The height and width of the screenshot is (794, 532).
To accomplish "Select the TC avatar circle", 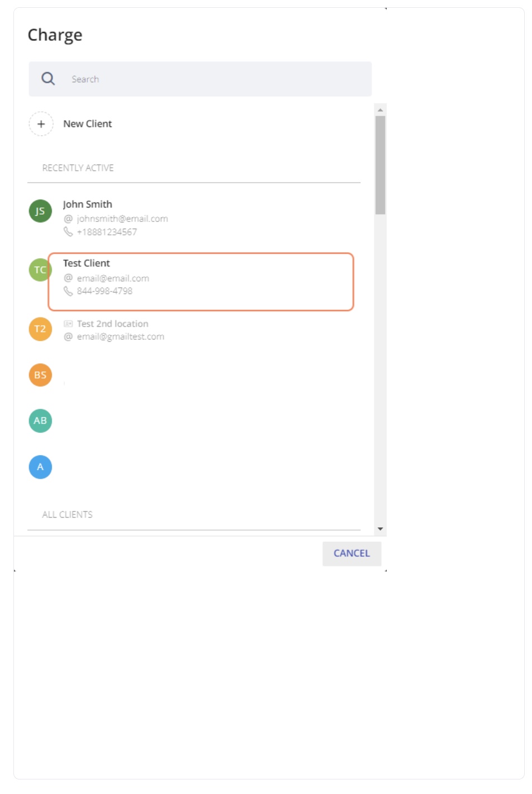I will pyautogui.click(x=39, y=270).
